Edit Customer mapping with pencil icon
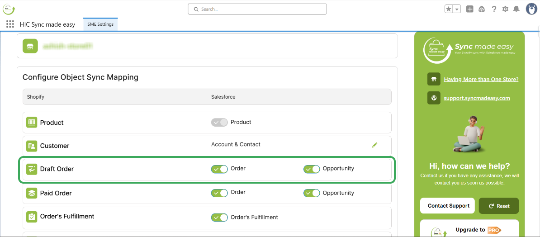Image resolution: width=540 pixels, height=237 pixels. point(374,145)
